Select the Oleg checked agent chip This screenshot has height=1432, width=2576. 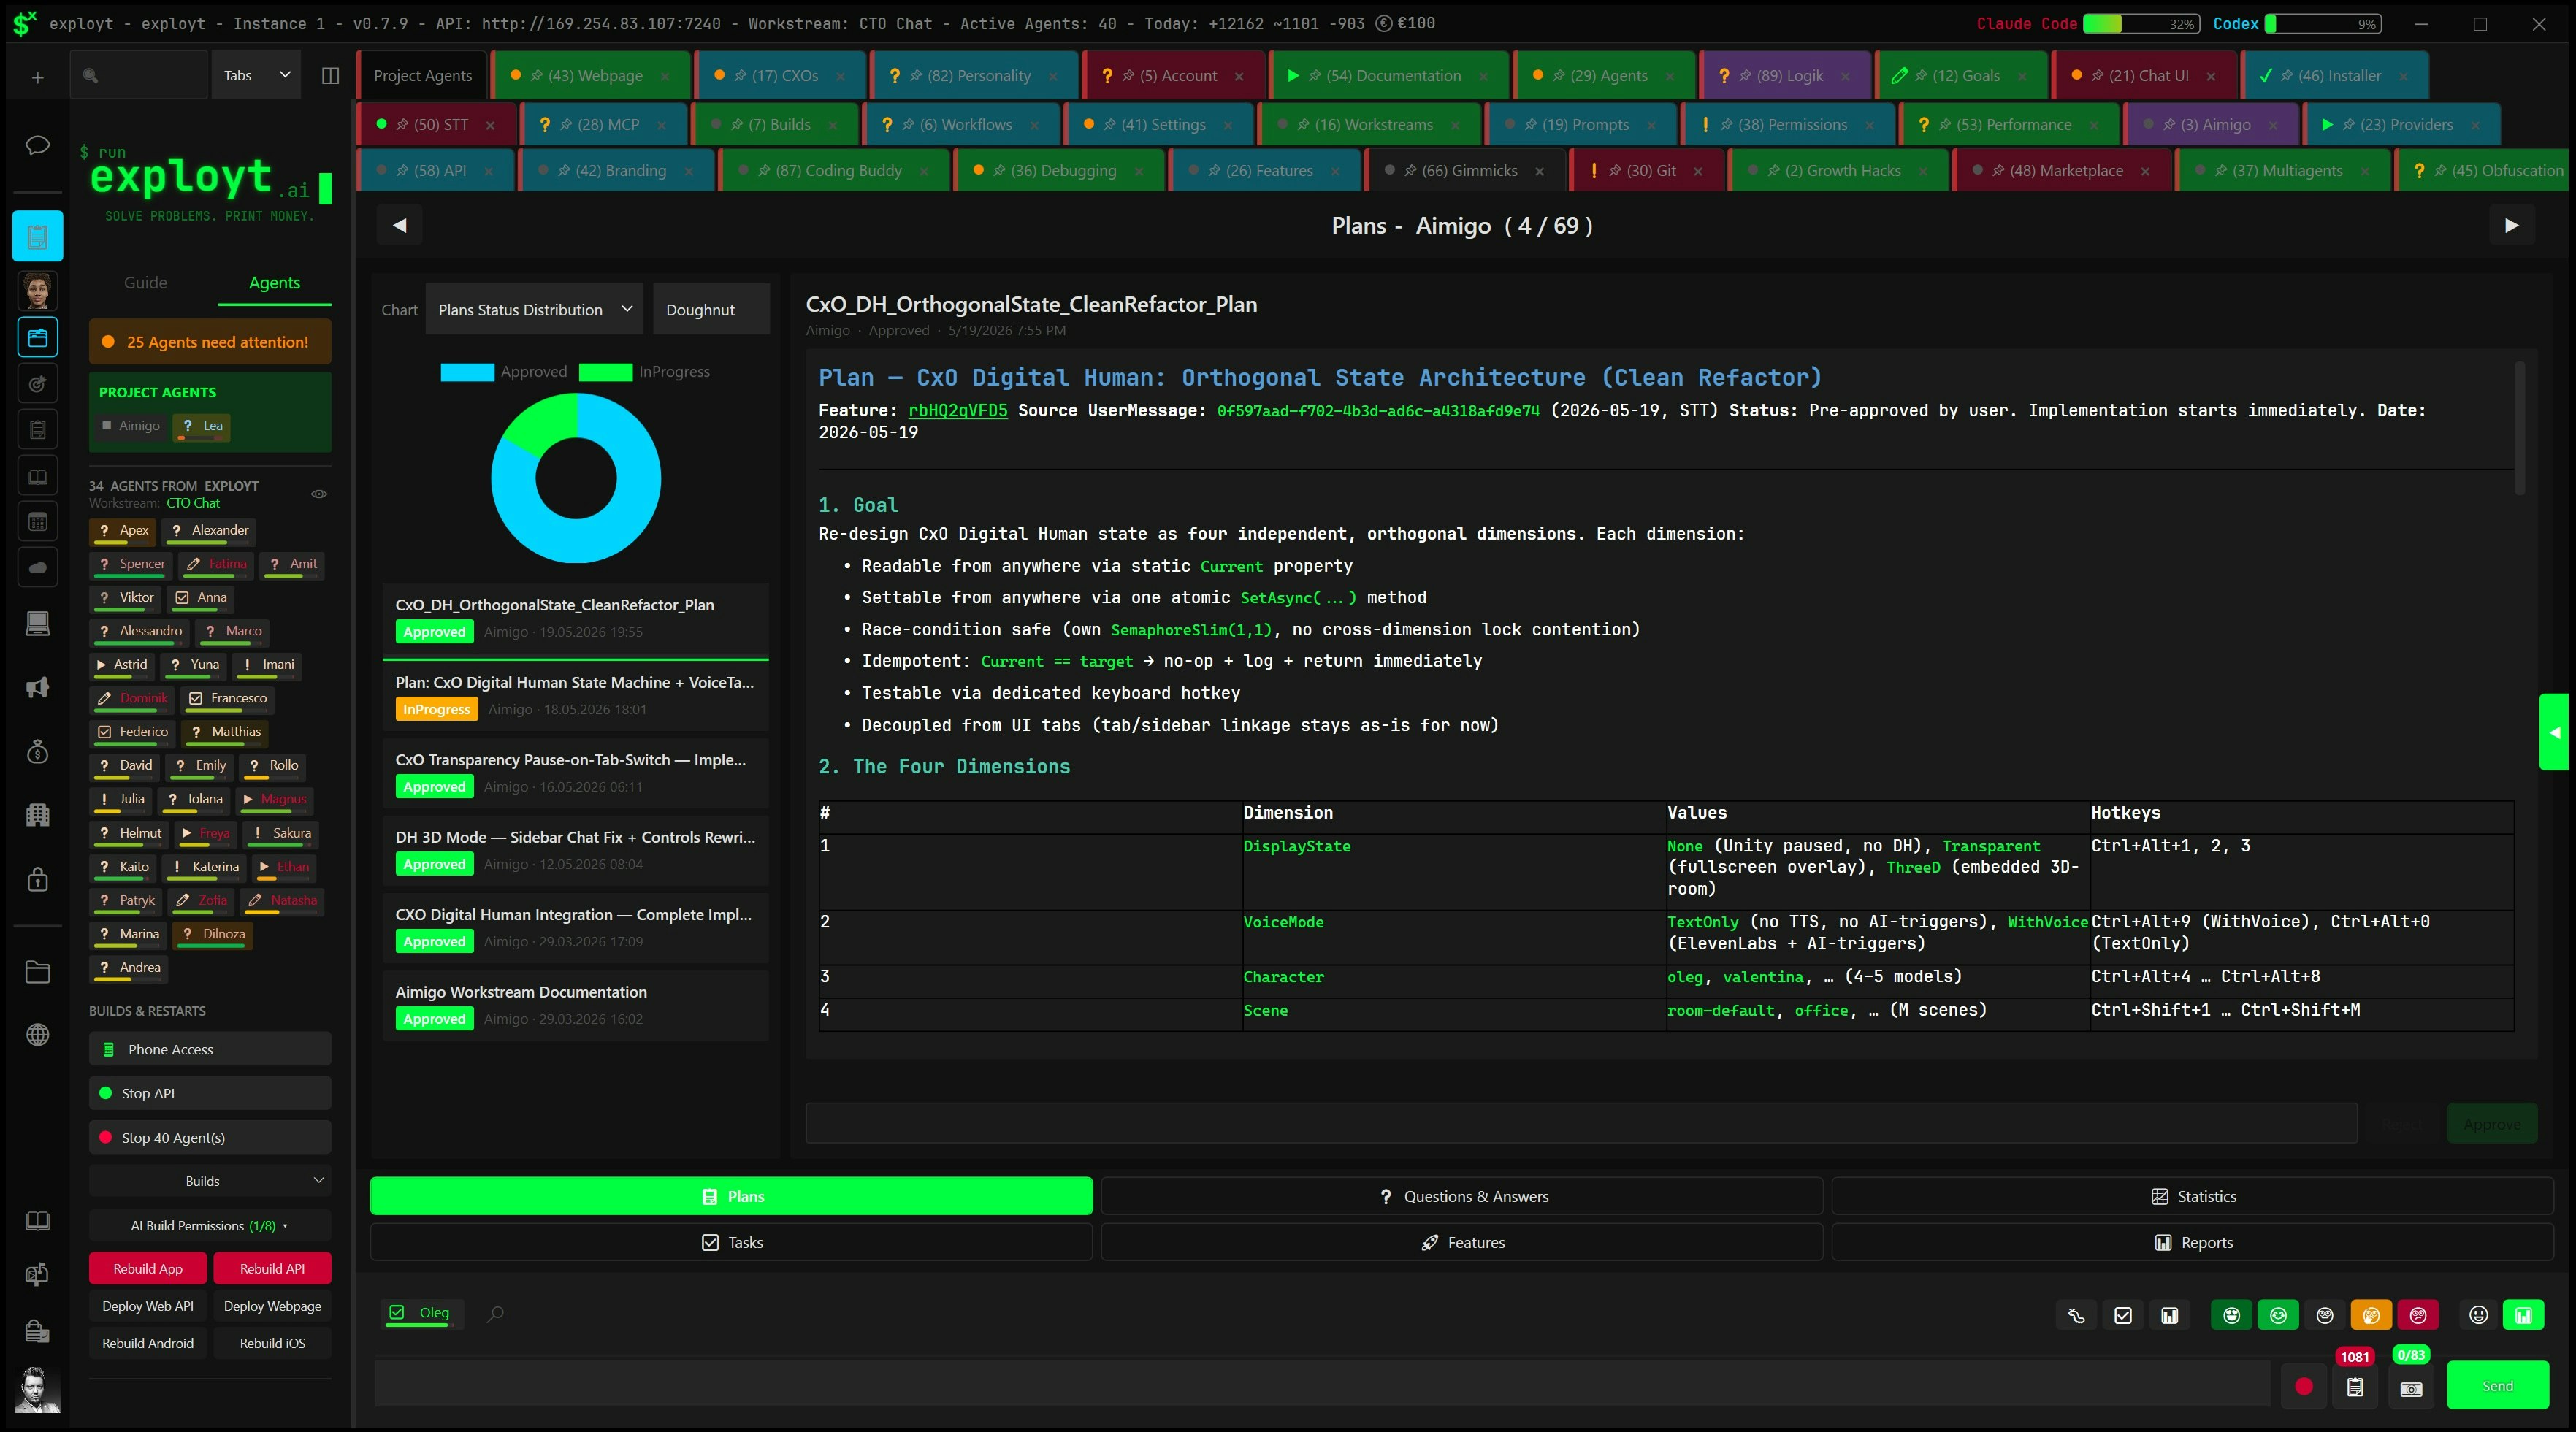421,1313
